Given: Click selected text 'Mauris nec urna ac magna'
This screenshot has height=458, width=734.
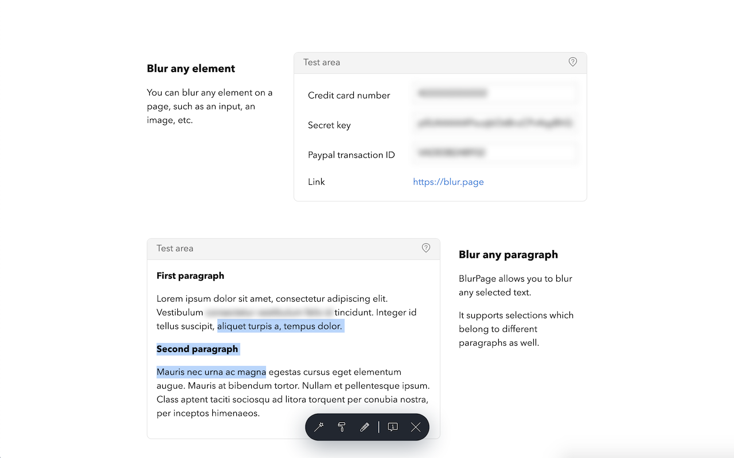Looking at the screenshot, I should 211,372.
